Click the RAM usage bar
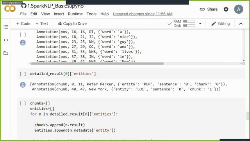Viewport: 250px width, 141px height. (x=189, y=22)
